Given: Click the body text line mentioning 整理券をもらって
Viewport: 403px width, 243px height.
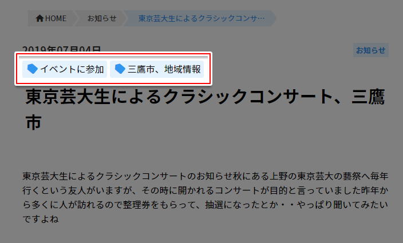Looking at the screenshot, I should pyautogui.click(x=205, y=205).
